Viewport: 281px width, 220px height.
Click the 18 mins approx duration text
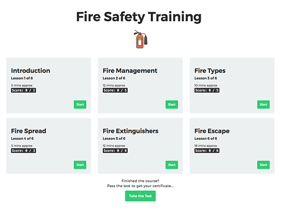pos(206,146)
